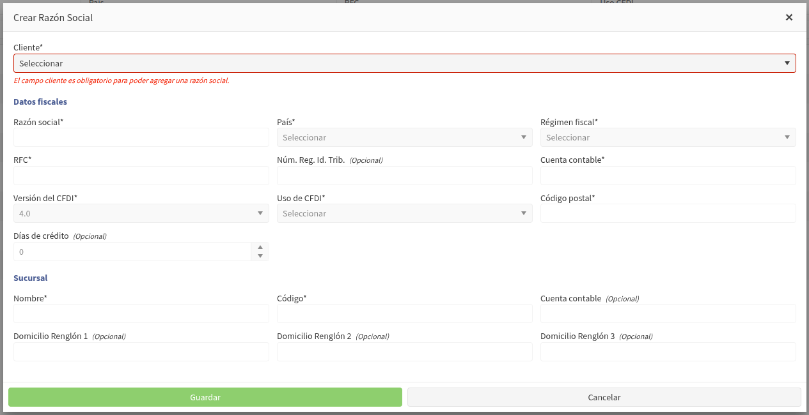Open the Régimen fiscal dropdown
809x415 pixels.
(668, 137)
